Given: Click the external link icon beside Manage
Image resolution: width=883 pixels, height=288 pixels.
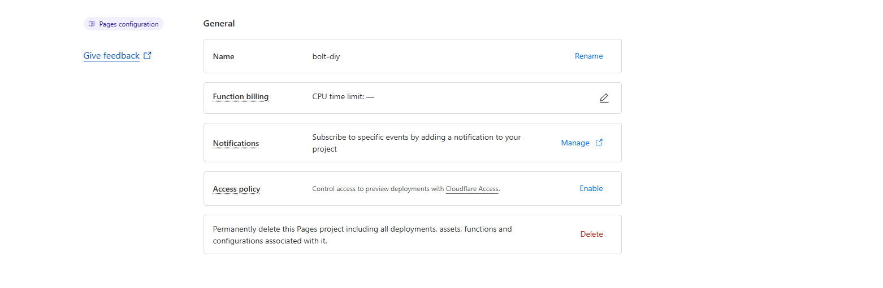Looking at the screenshot, I should tap(599, 143).
